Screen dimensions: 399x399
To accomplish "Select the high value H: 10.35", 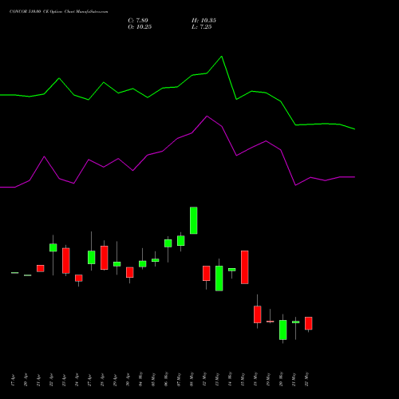I will 203,21.
